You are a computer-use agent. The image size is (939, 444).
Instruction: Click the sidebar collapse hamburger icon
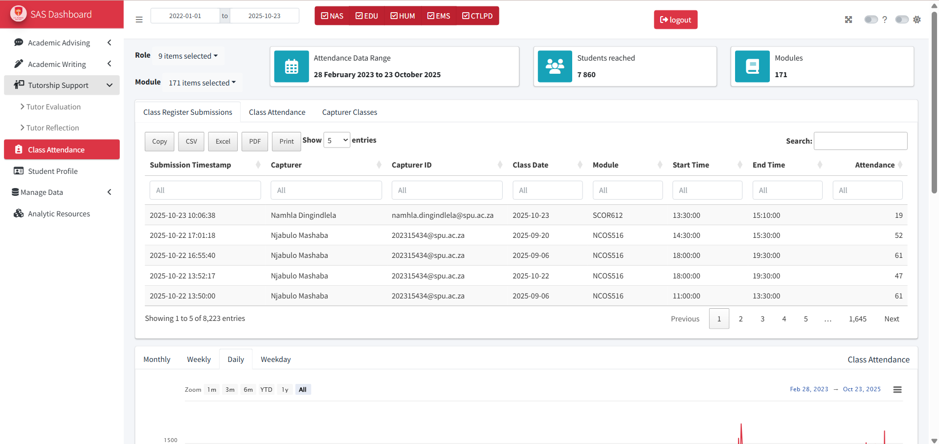pyautogui.click(x=139, y=20)
